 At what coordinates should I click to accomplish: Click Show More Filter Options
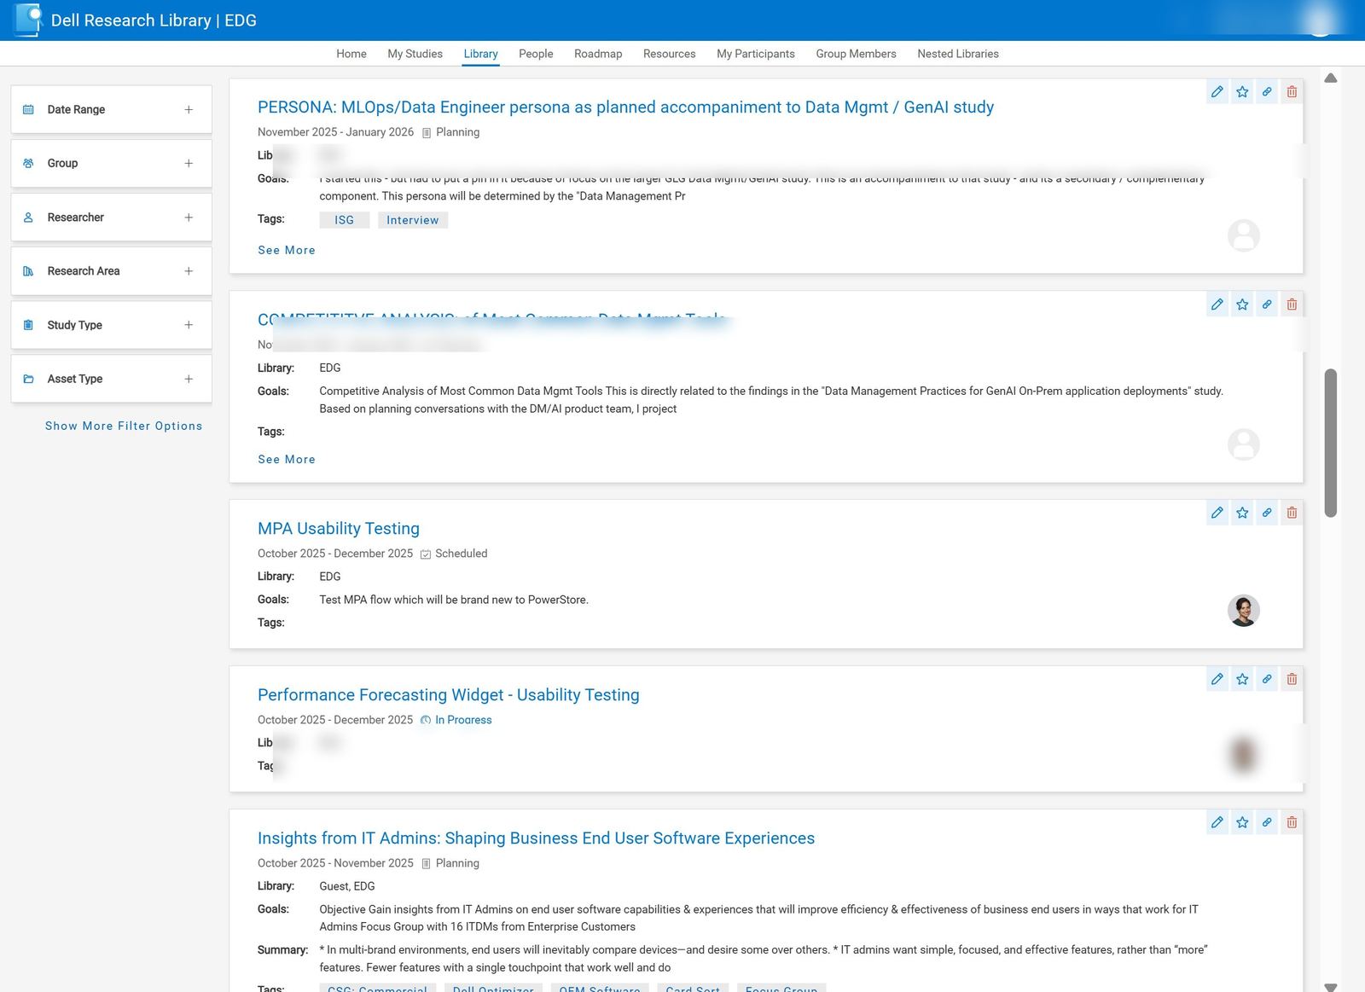point(124,426)
